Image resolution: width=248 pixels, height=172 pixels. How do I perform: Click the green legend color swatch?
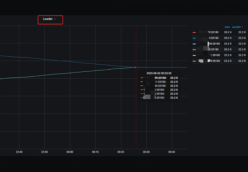(194, 61)
